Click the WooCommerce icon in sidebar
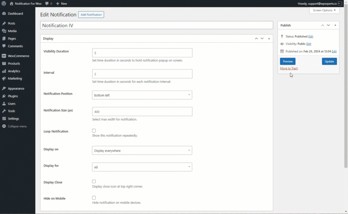The image size is (348, 214). pyautogui.click(x=4, y=56)
